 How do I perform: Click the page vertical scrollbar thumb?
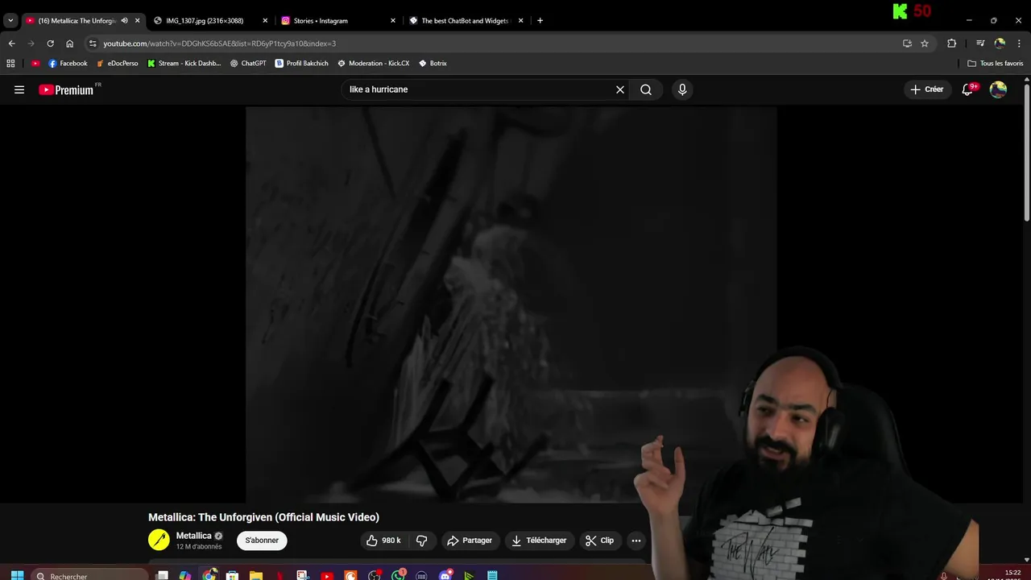coord(1027,151)
